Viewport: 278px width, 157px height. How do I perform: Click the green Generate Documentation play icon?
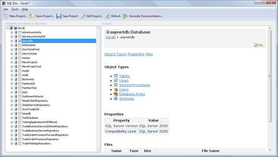(x=126, y=16)
